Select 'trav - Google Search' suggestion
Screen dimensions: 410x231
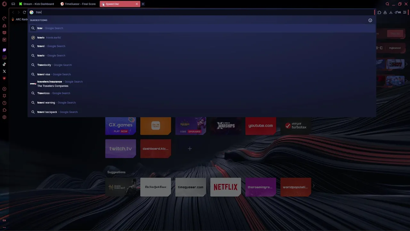coord(201,28)
